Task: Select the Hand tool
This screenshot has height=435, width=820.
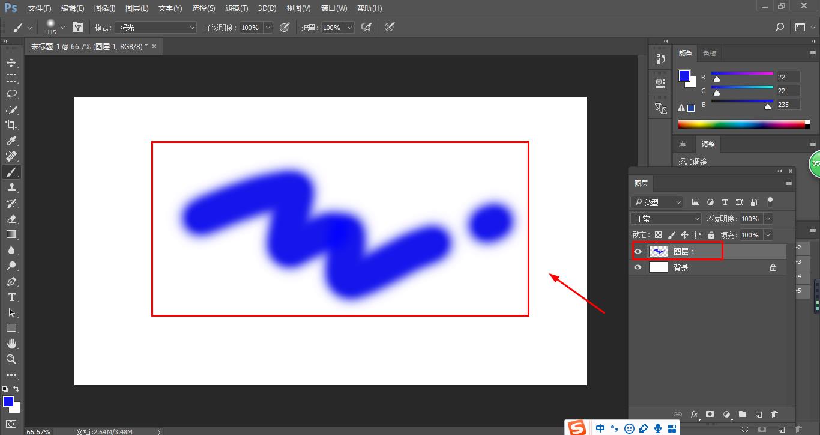Action: (11, 344)
